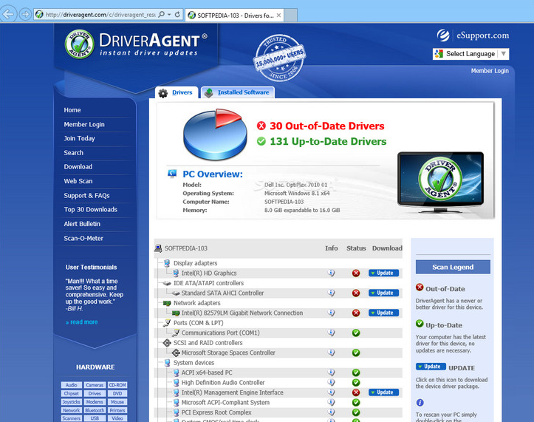Screen dimensions: 534x422
Task: Collapse the SCSI and RAID controllers node
Action: (x=208, y=343)
